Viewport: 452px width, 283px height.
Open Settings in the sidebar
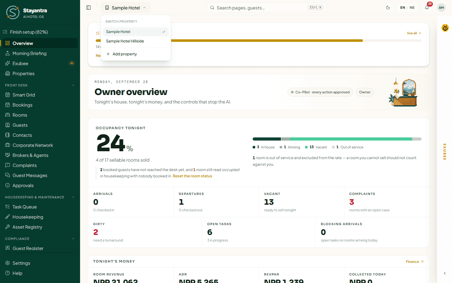[x=40, y=263]
